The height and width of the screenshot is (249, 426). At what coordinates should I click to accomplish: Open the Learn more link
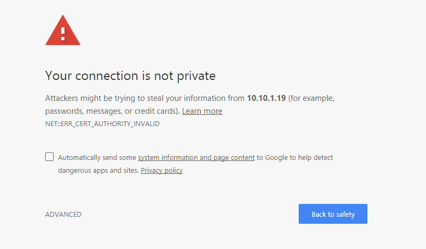click(202, 111)
